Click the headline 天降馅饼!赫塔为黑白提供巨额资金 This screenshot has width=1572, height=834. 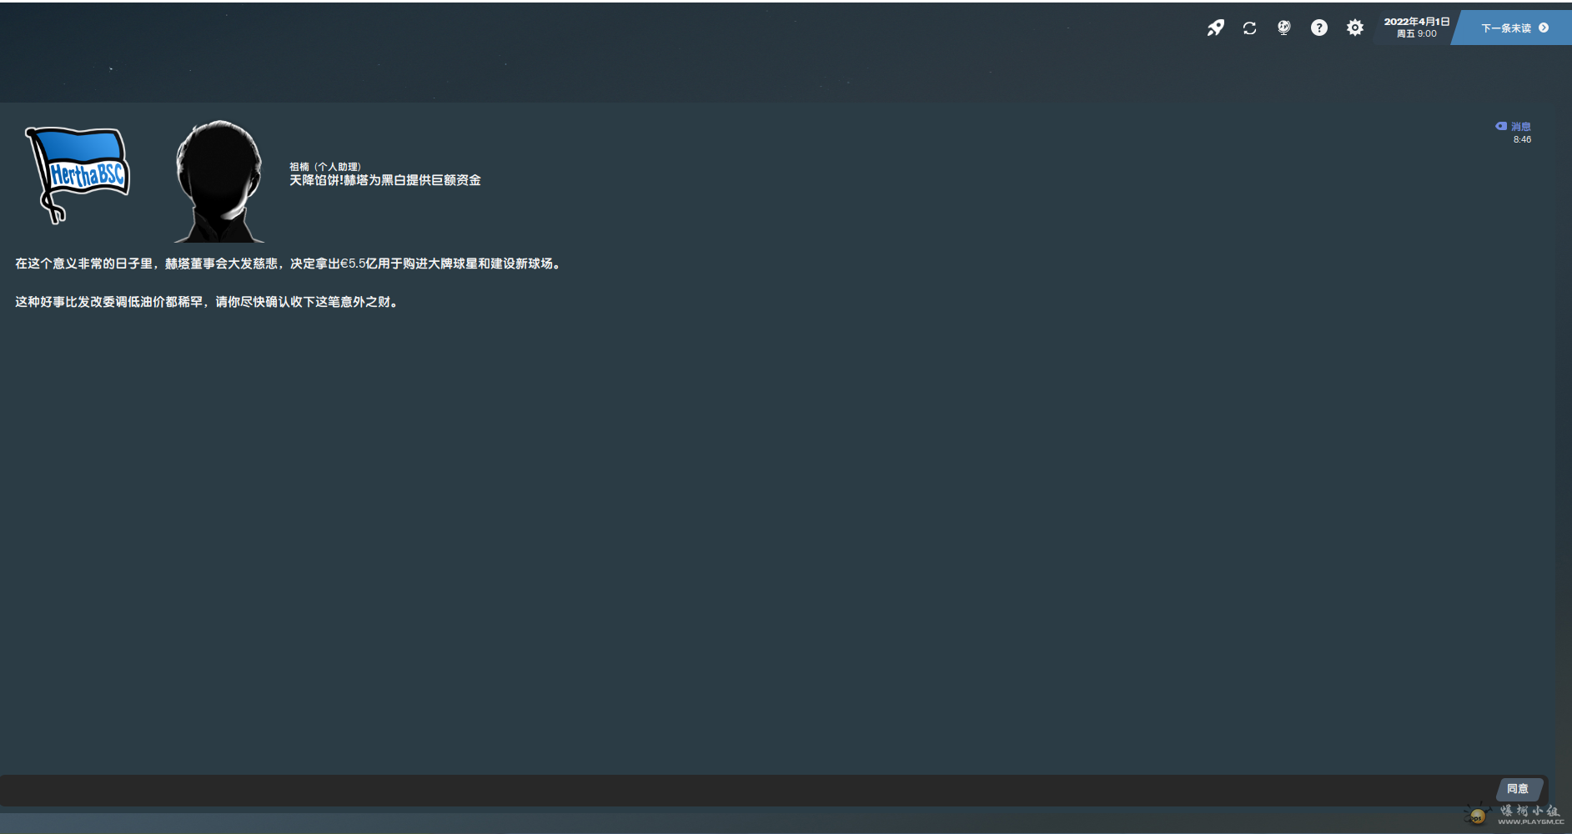[384, 180]
